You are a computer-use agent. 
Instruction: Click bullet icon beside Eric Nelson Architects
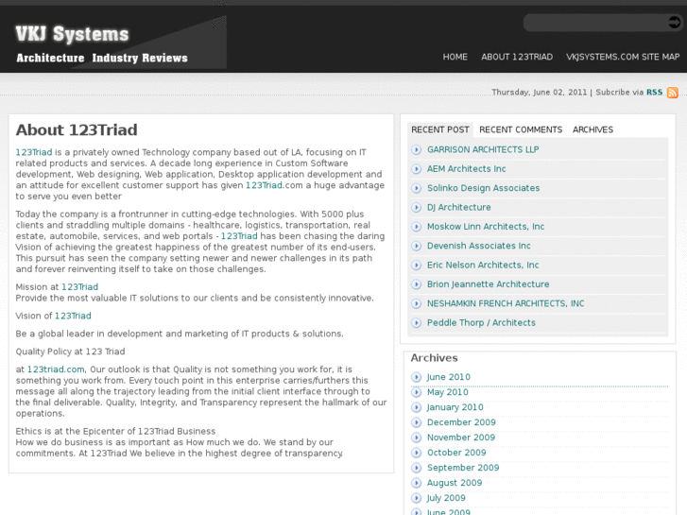pos(416,266)
